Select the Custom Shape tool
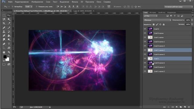This screenshot has width=194, height=109. pyautogui.click(x=9, y=48)
